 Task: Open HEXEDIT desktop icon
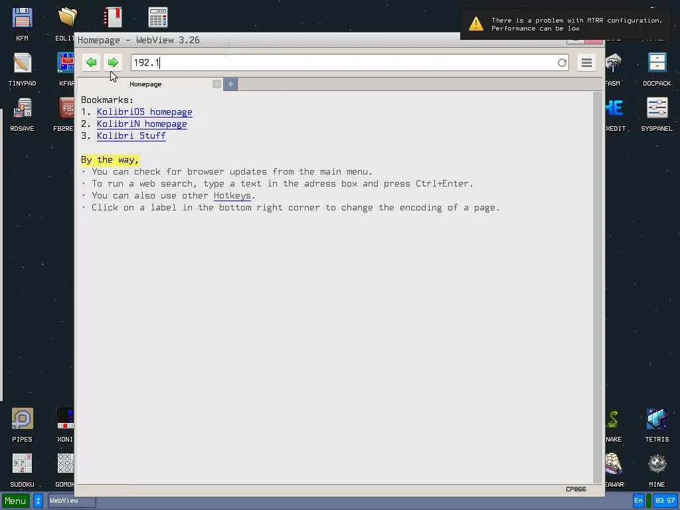[615, 114]
